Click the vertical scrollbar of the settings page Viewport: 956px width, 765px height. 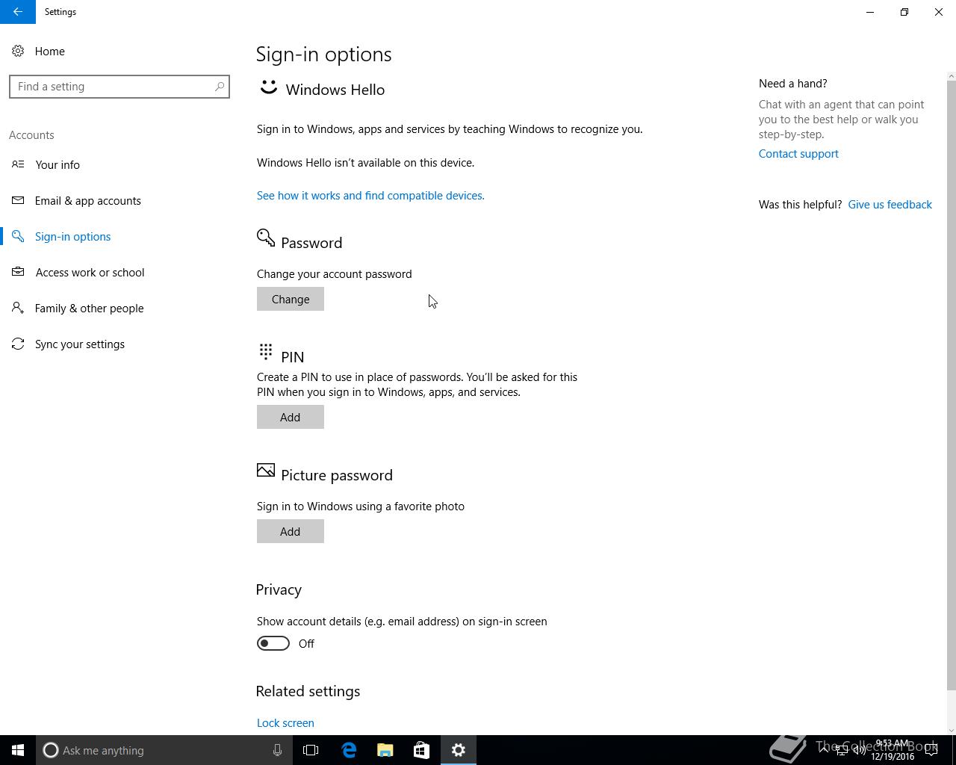click(951, 385)
